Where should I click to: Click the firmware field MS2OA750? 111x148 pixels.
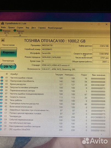point(56,45)
